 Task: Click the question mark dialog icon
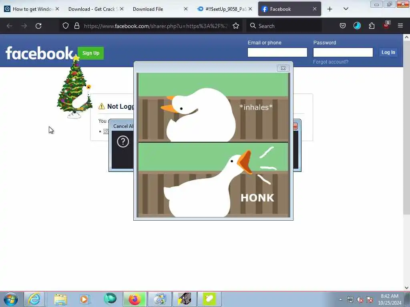pos(123,142)
